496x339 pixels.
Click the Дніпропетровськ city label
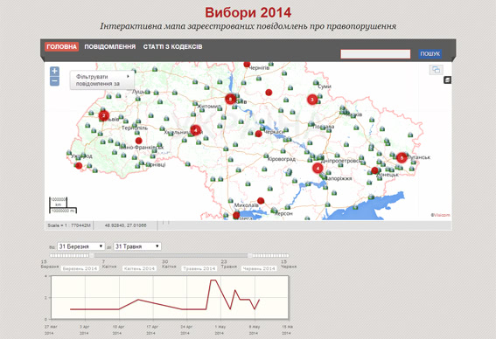coord(341,161)
